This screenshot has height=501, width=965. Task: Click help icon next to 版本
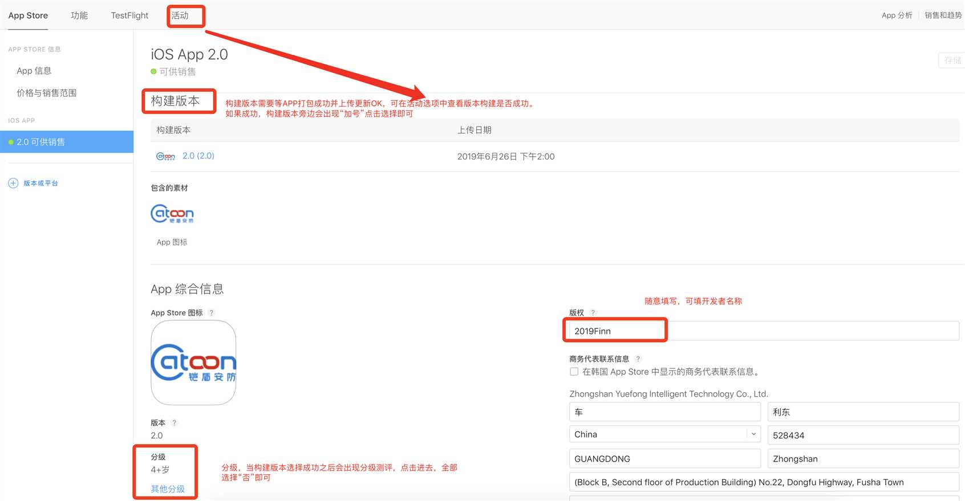(x=175, y=423)
